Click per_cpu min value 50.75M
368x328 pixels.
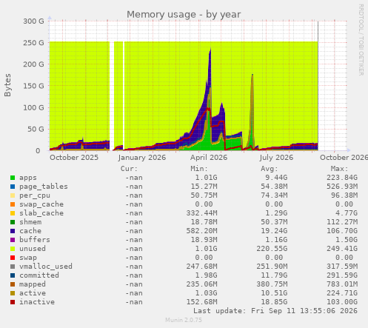point(204,195)
